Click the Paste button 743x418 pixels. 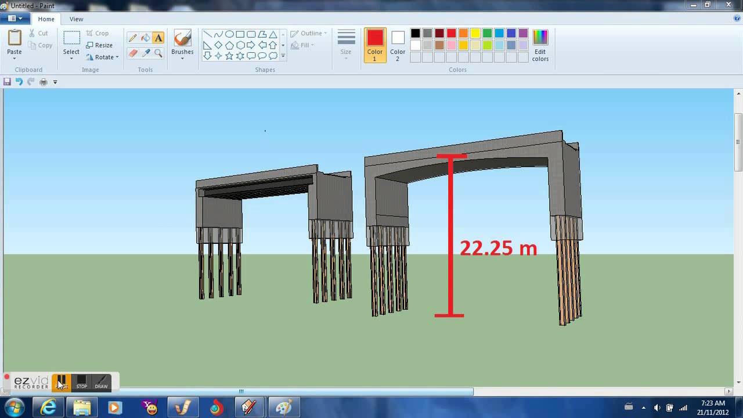click(15, 44)
